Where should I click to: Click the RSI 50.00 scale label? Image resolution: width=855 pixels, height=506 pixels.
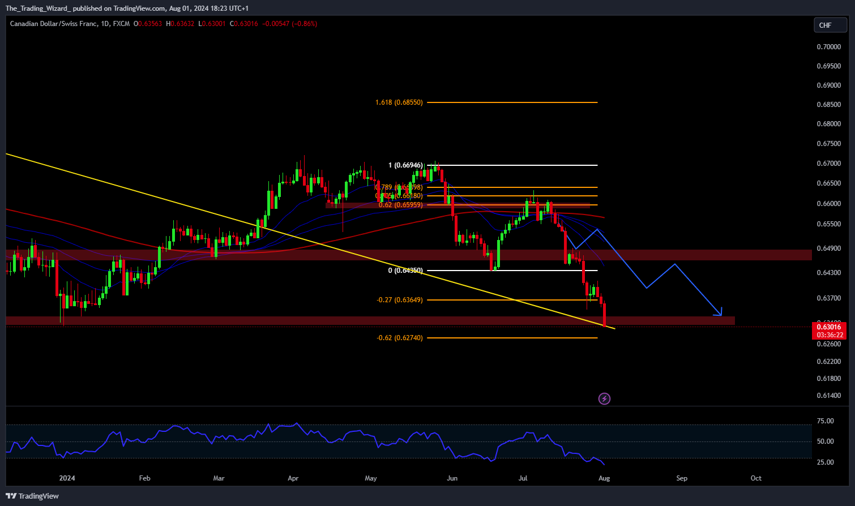826,441
